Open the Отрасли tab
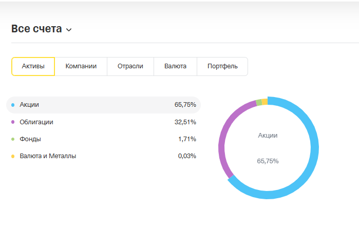The width and height of the screenshot is (359, 229). point(130,66)
